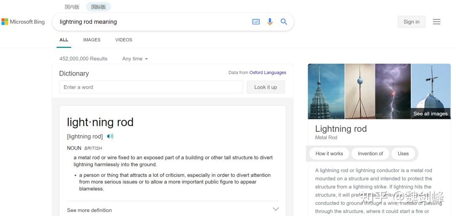Play pronunciation audio for lightning rod
The width and height of the screenshot is (456, 216).
pyautogui.click(x=110, y=136)
